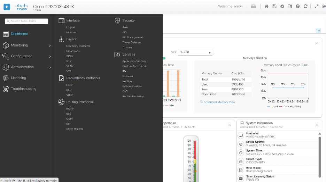The height and width of the screenshot is (182, 326).
Task: Click the refresh icon in header
Action: pos(305,7)
